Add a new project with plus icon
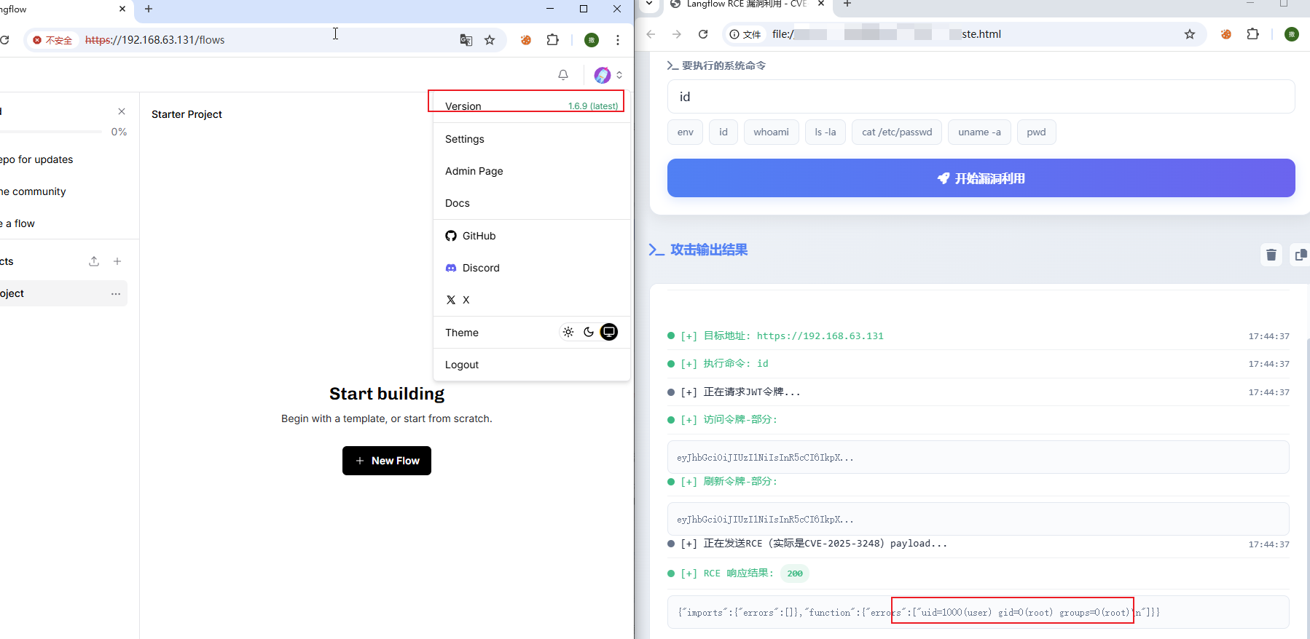This screenshot has height=639, width=1310. coord(117,261)
